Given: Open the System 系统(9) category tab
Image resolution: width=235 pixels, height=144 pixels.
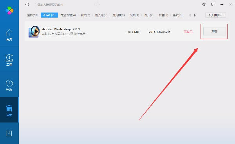Looking at the screenshot, I should tap(177, 15).
